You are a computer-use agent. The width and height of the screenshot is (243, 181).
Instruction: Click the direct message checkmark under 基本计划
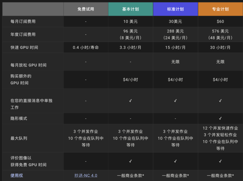pyautogui.click(x=131, y=101)
